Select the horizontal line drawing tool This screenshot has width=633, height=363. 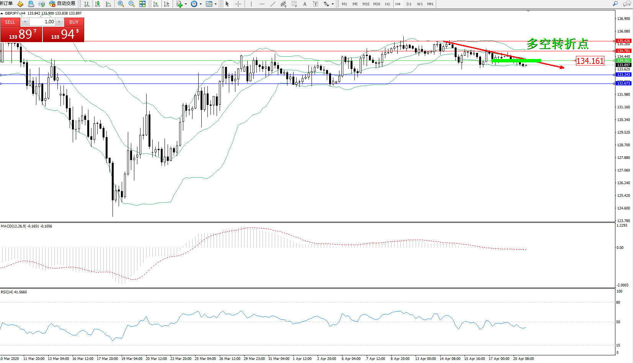[262, 4]
